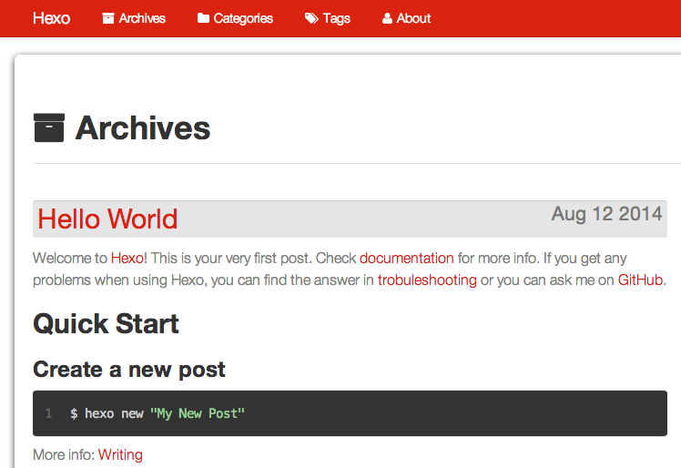
Task: Click the hexo new code block
Action: tap(350, 413)
